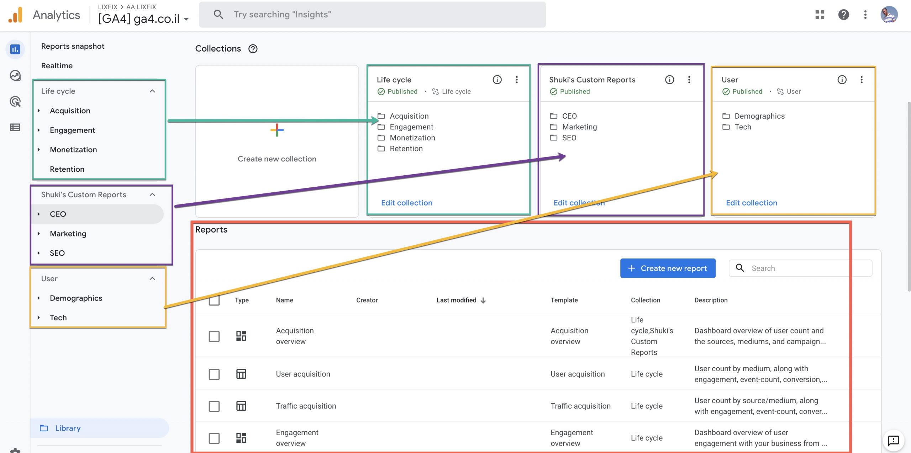This screenshot has width=911, height=453.
Task: Check the Traffic acquisition report row
Action: [x=214, y=406]
